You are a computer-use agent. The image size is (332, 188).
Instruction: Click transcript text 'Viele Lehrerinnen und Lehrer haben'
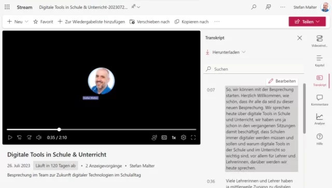259,181
